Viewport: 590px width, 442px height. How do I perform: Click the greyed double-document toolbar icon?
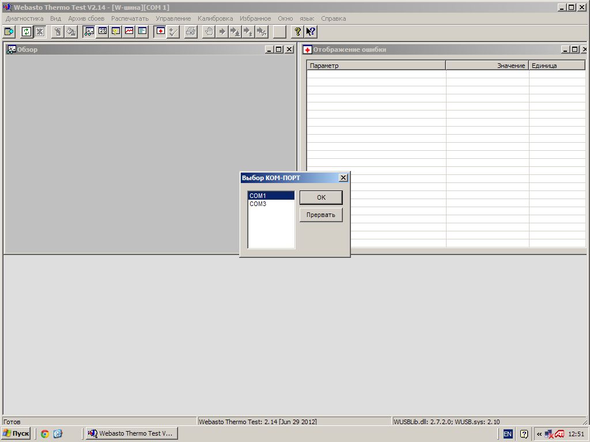tap(71, 32)
